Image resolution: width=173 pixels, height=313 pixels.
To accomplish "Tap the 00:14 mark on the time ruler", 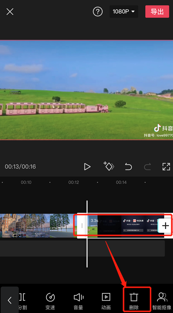I will (x=121, y=183).
